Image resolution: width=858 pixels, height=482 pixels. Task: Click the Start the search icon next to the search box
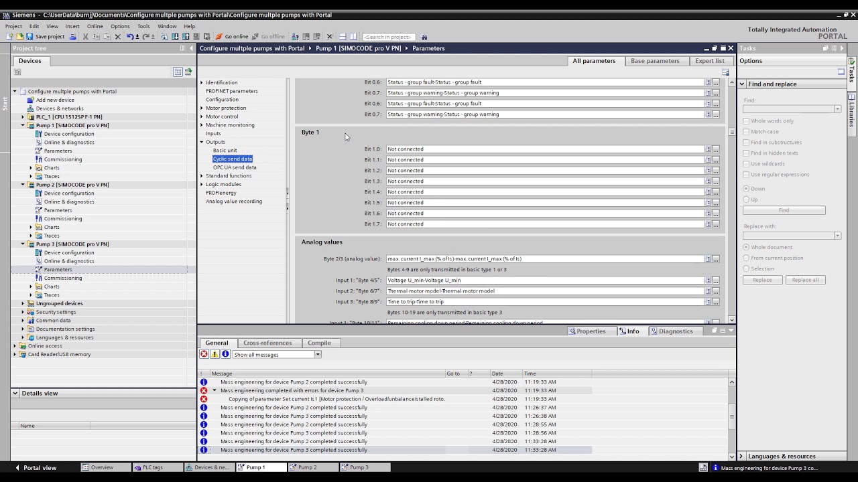[x=424, y=37]
